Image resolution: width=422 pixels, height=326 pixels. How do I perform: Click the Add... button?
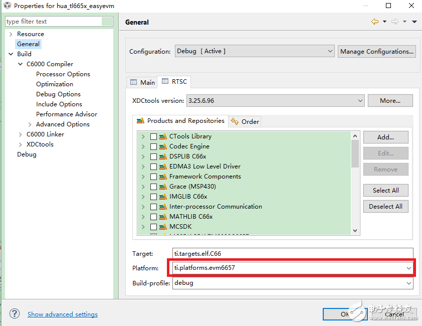coord(386,137)
